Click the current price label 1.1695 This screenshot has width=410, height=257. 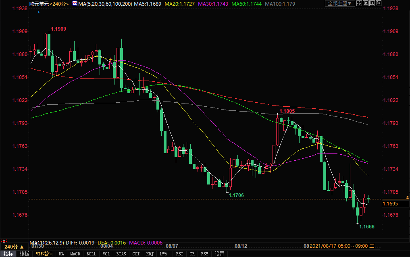pyautogui.click(x=390, y=204)
